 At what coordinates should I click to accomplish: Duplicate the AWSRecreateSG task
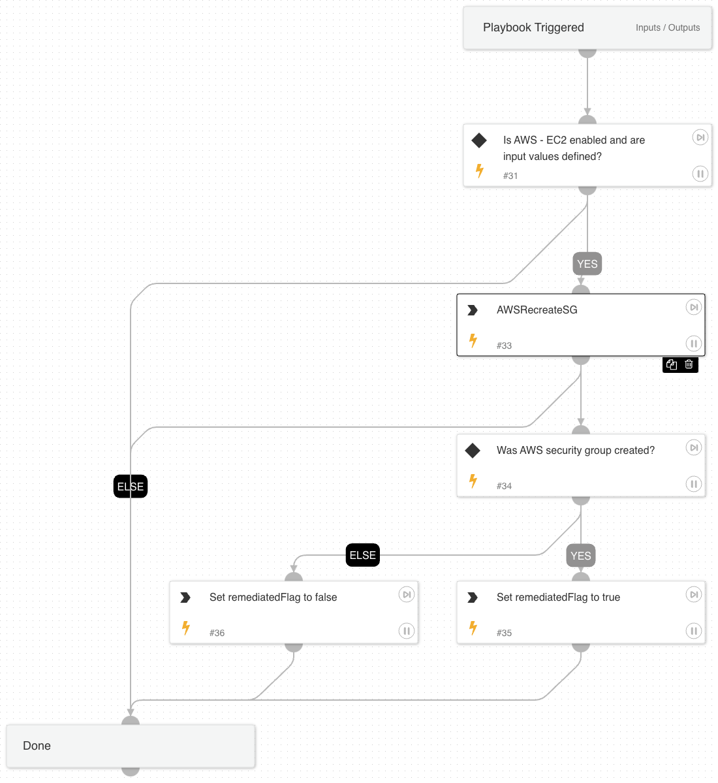click(x=671, y=364)
